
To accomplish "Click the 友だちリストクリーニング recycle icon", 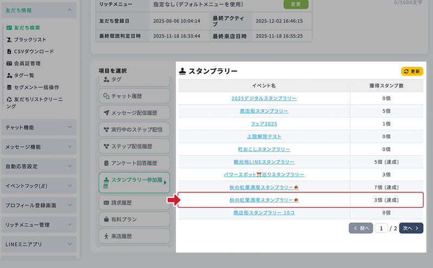I will tap(9, 99).
